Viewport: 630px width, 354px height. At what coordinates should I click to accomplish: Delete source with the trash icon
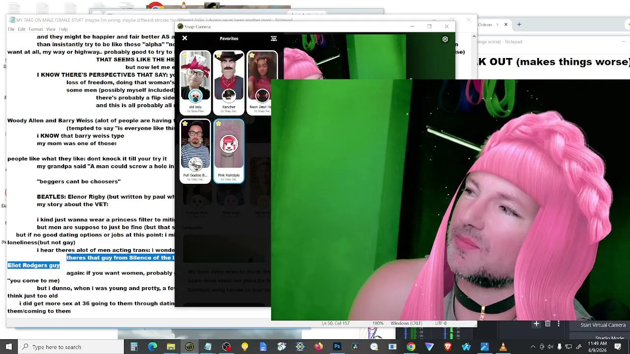point(547,324)
